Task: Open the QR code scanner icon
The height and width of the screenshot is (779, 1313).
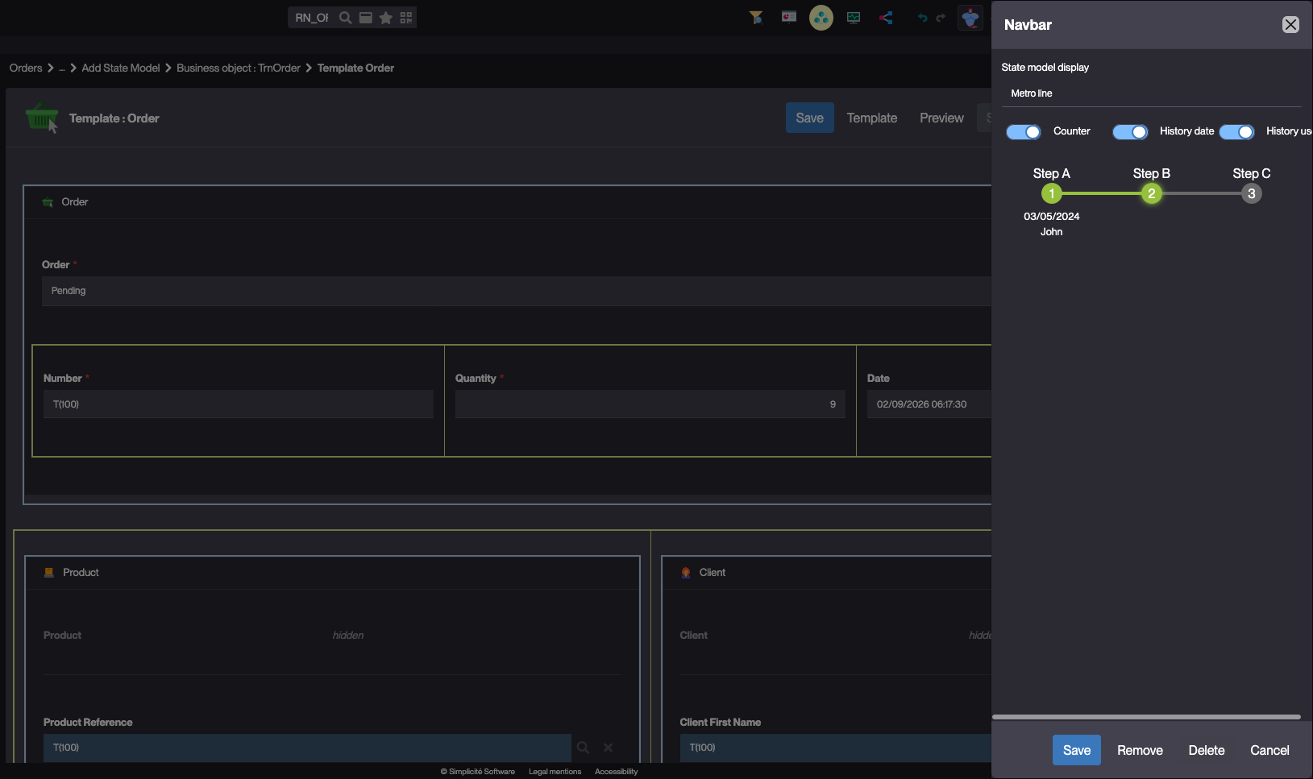Action: tap(406, 18)
